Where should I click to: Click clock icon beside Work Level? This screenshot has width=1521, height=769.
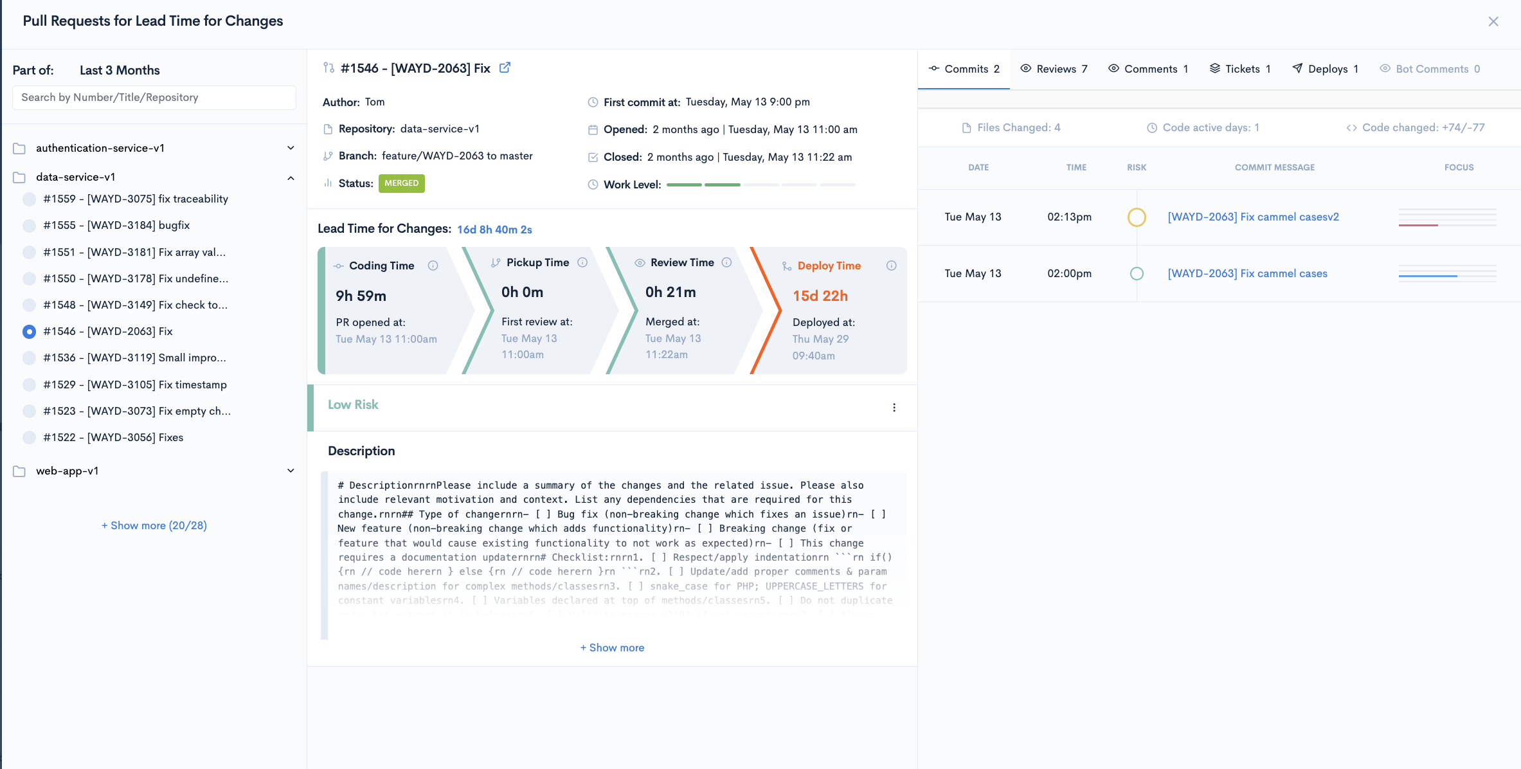593,185
